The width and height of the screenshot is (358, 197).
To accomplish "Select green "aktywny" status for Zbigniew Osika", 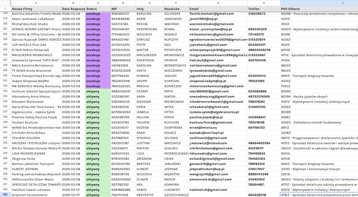I will 98,158.
